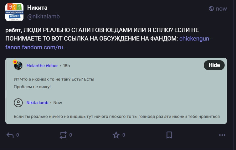236x150 pixels.
Task: Click the 18h comment timestamp
Action: [66, 66]
